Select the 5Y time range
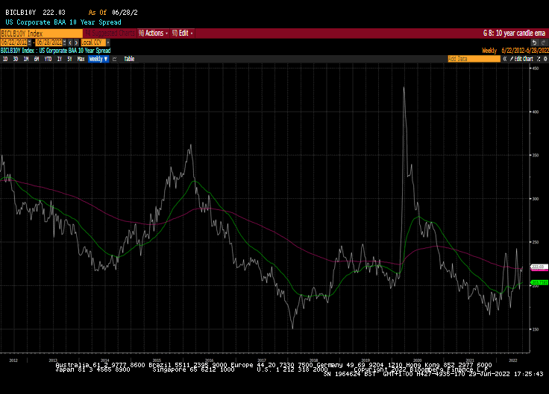Viewport: 549px width, 394px height. click(69, 59)
